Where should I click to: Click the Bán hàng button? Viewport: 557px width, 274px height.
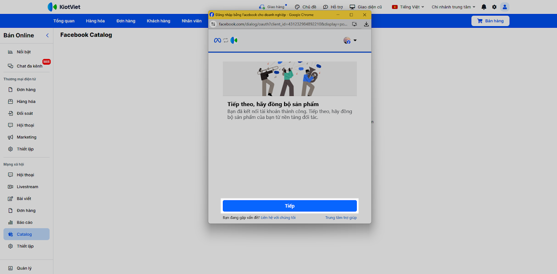(x=490, y=21)
